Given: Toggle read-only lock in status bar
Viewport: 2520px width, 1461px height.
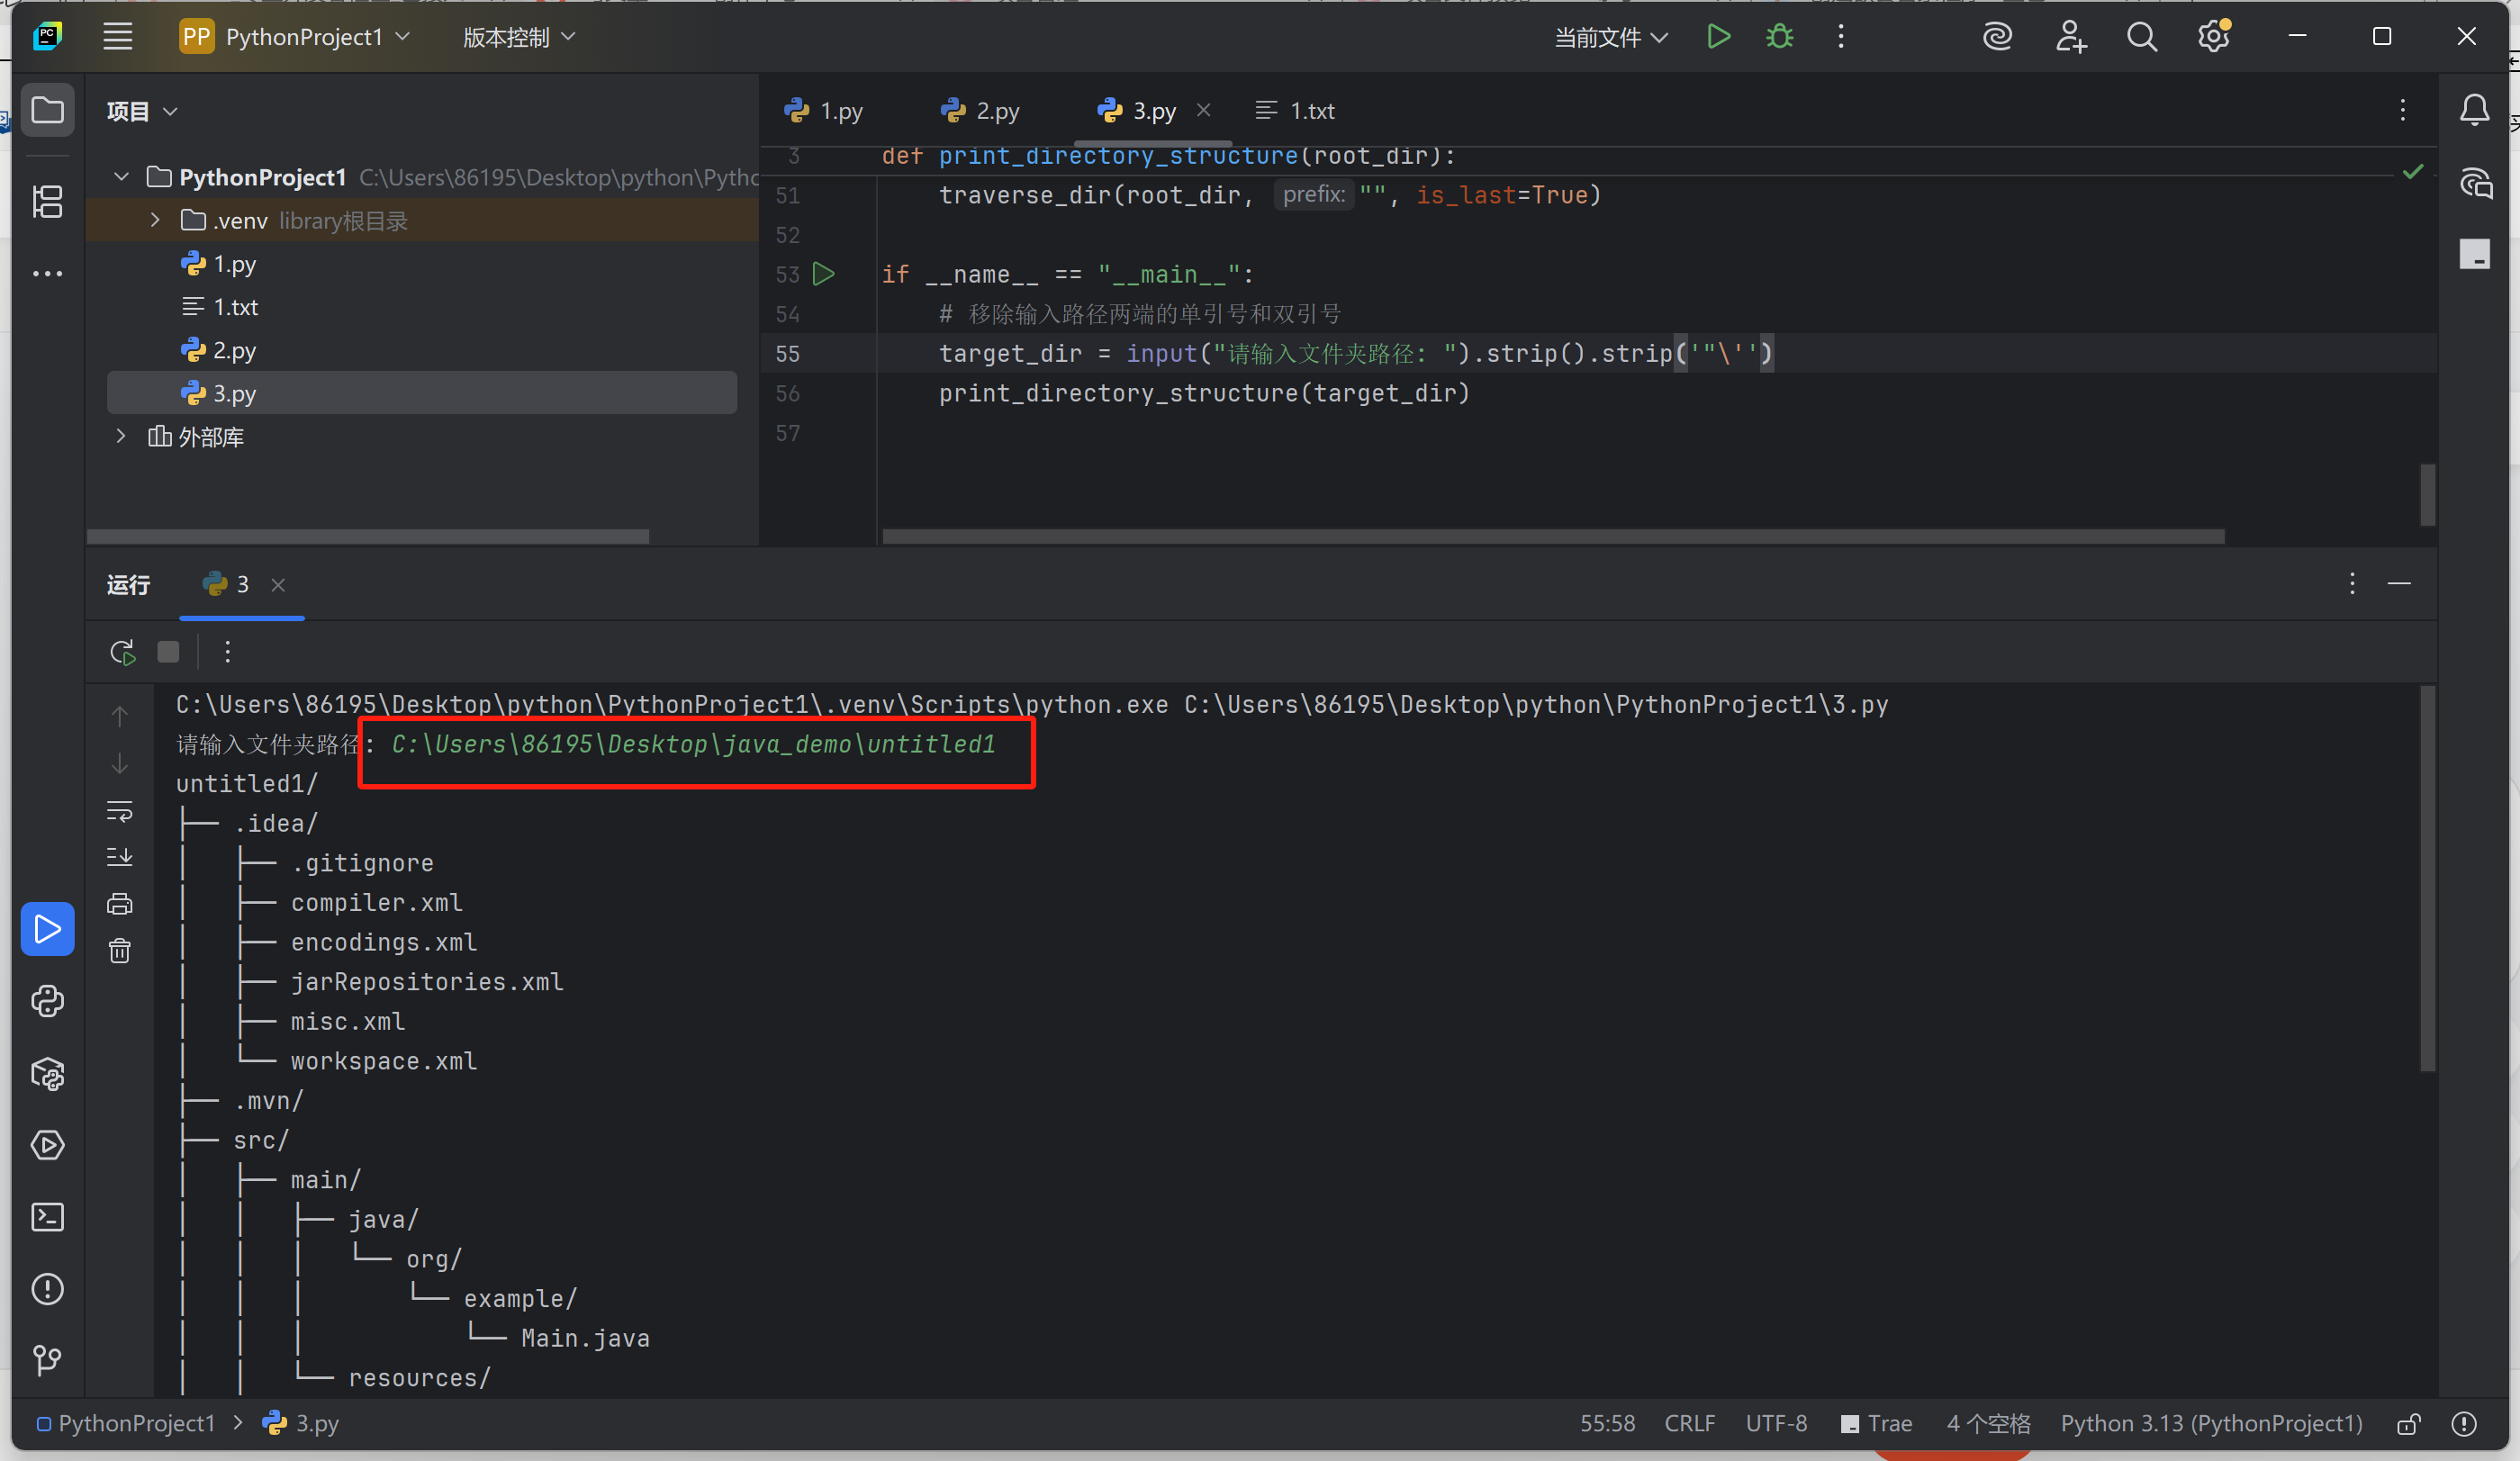Looking at the screenshot, I should click(x=2408, y=1424).
